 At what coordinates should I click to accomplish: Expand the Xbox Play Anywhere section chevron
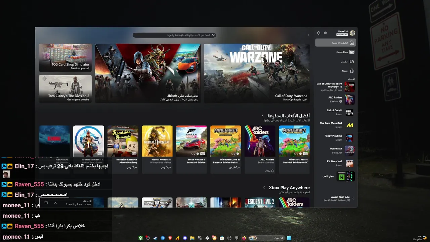tap(264, 188)
